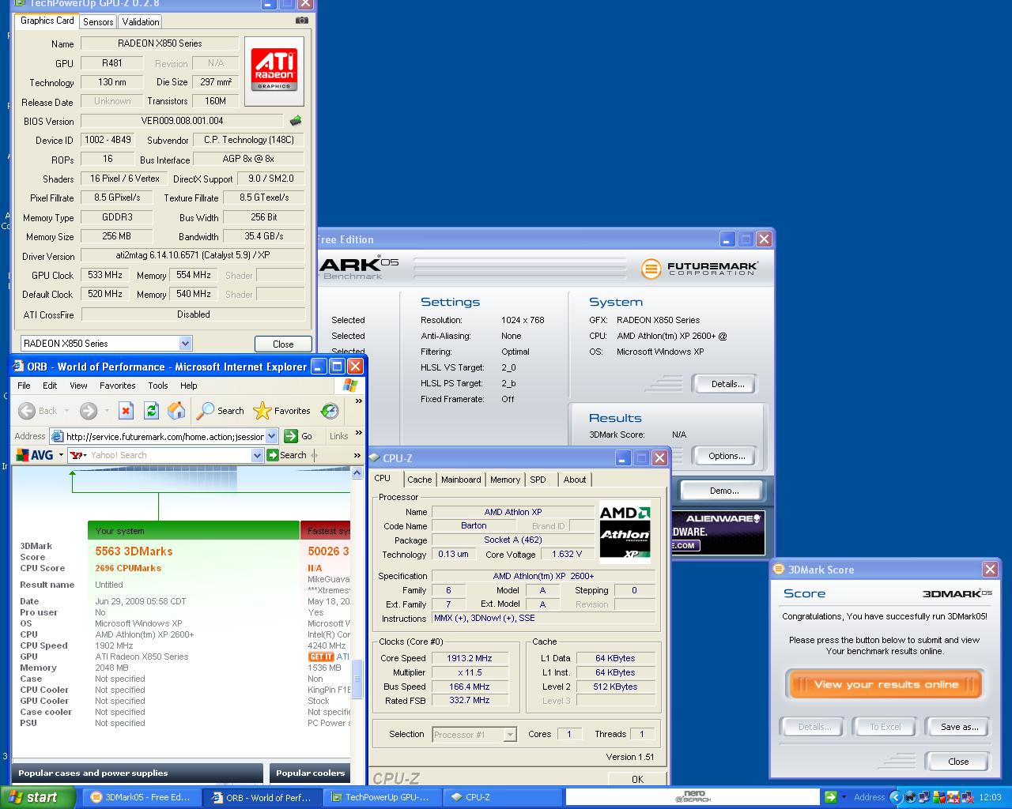Image resolution: width=1012 pixels, height=809 pixels.
Task: Open the Yahoo Search box dropdown
Action: [x=257, y=455]
